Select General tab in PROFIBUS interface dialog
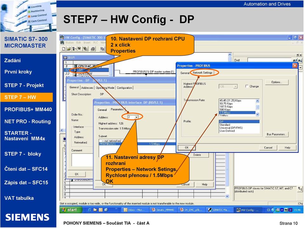This screenshot has width=305, height=228. [102, 110]
